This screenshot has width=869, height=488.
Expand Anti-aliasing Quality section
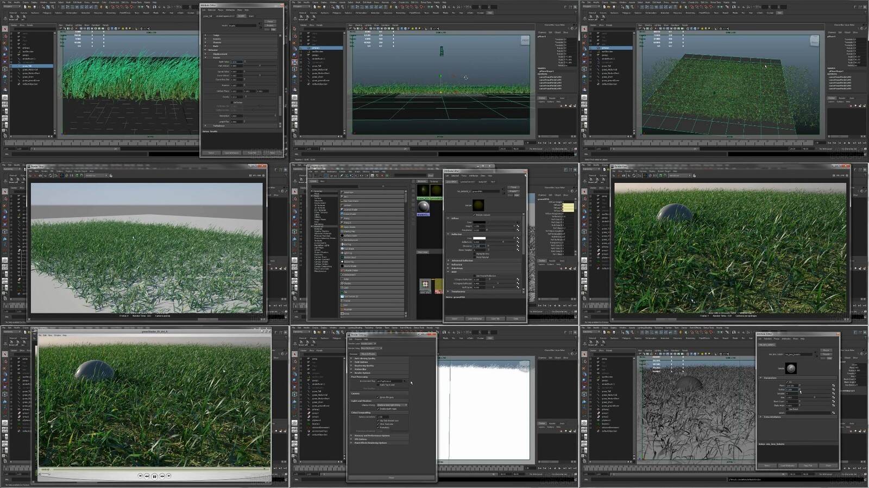351,358
